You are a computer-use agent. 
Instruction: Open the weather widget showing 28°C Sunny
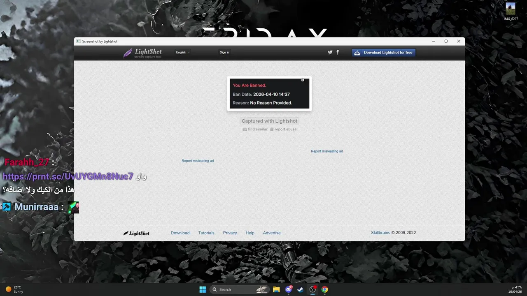coord(14,289)
